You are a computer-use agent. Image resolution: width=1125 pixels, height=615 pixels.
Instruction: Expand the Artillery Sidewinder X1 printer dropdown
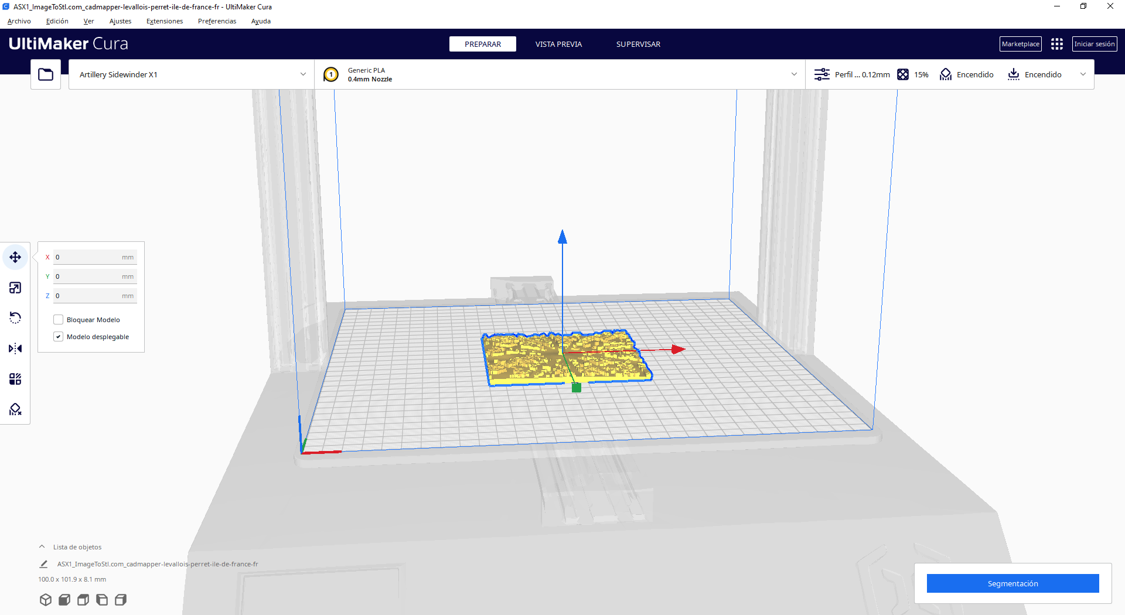click(x=191, y=74)
